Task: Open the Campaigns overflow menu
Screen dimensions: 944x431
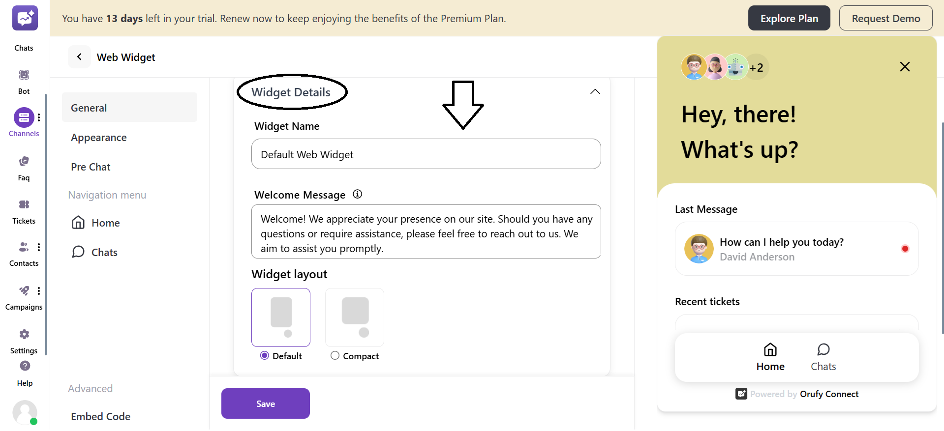Action: [x=39, y=290]
